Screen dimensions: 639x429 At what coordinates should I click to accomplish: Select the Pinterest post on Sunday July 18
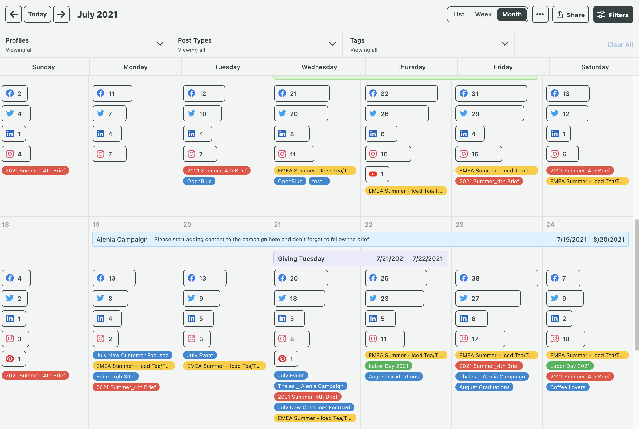point(14,359)
